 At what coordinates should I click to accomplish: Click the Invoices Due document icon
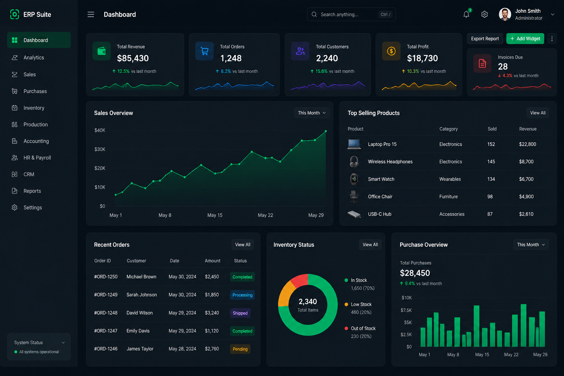pos(482,64)
